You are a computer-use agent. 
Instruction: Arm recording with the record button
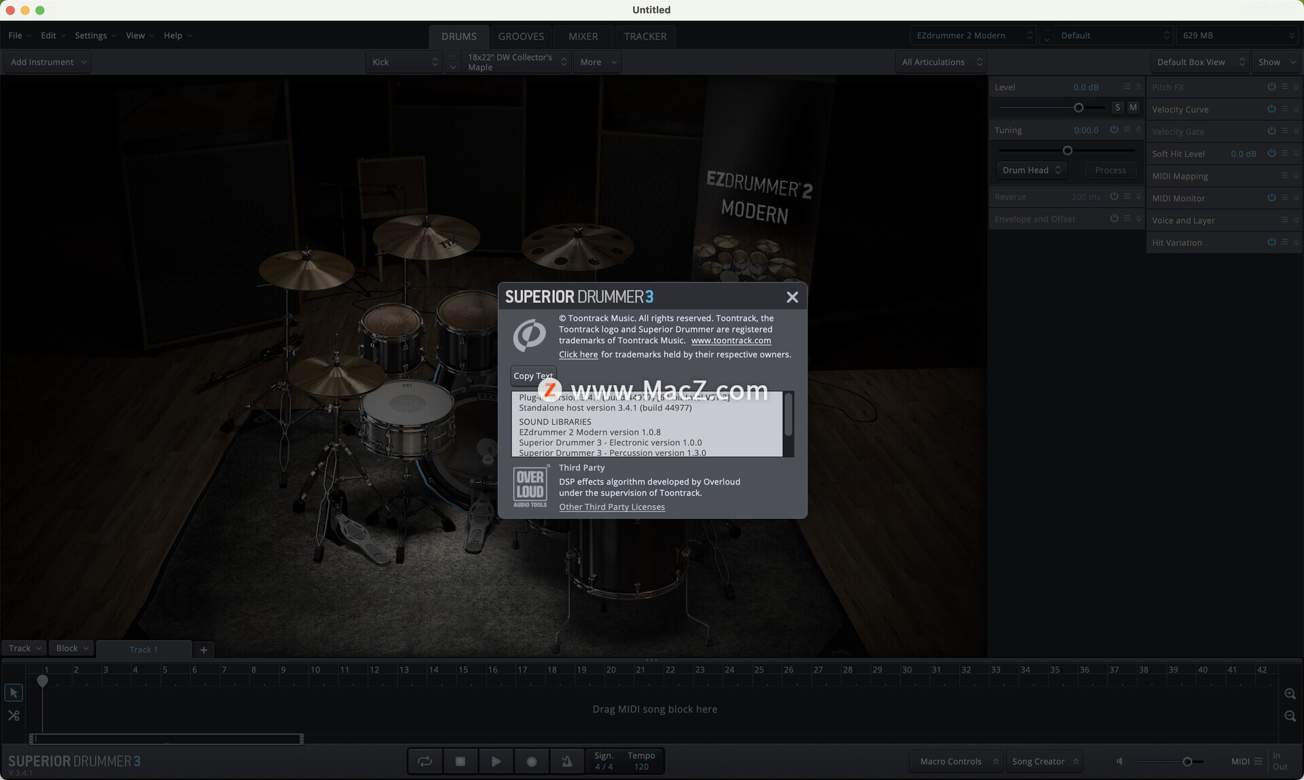(x=532, y=762)
